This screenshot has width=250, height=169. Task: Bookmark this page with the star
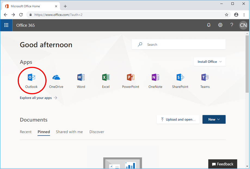pos(227,15)
